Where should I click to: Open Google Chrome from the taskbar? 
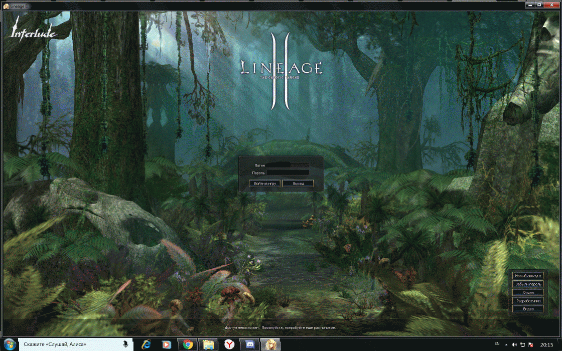188,344
